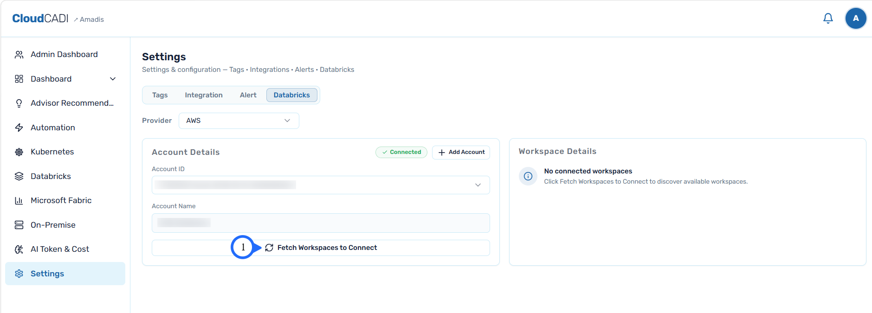872x313 pixels.
Task: Switch to the Tags tab
Action: (x=160, y=95)
